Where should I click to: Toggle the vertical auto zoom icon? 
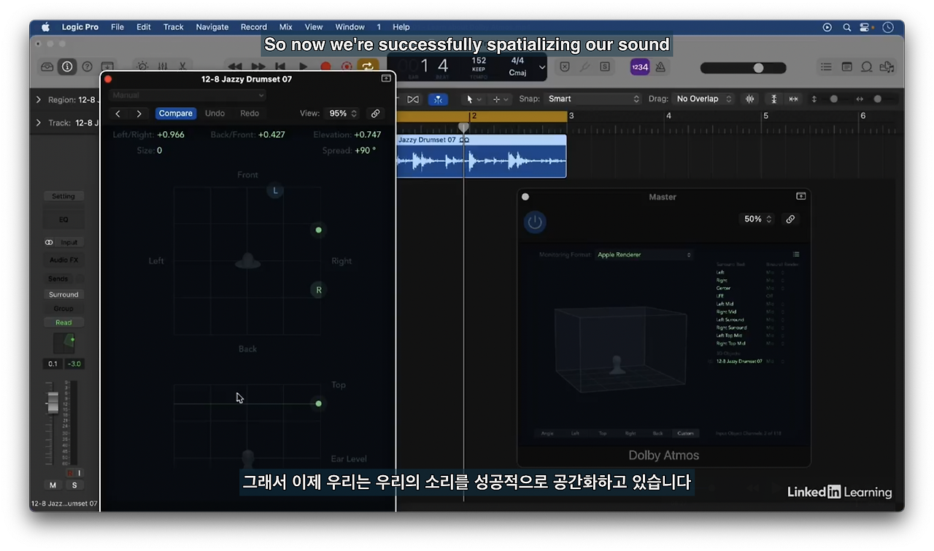[x=773, y=99]
